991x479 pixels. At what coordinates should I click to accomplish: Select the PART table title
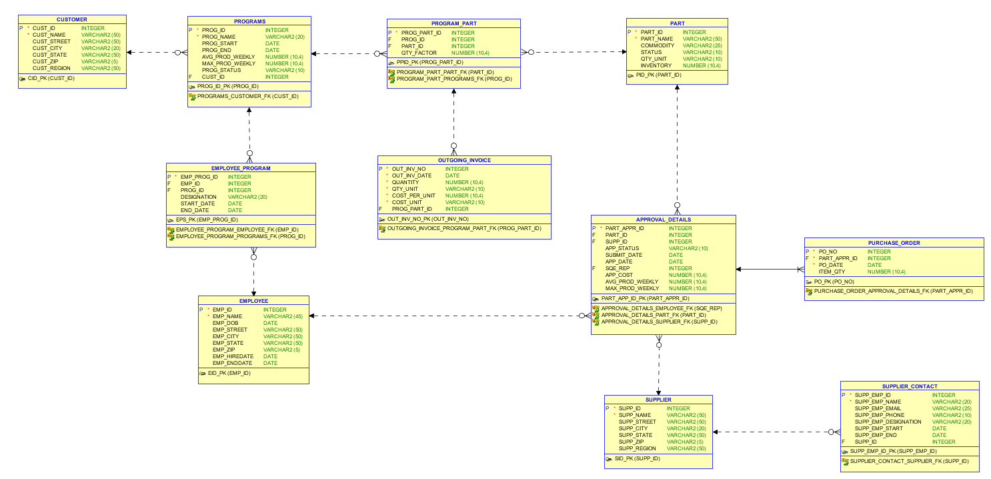tap(677, 23)
